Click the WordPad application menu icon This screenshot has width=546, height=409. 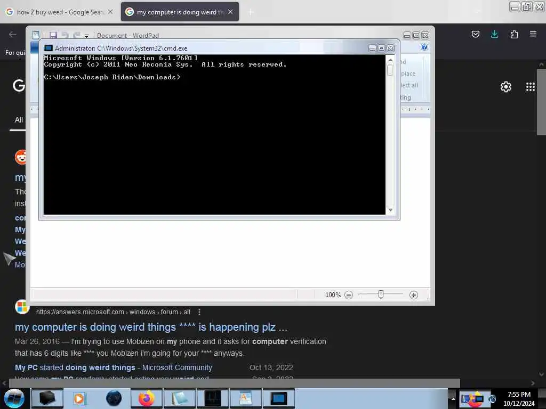pos(36,35)
